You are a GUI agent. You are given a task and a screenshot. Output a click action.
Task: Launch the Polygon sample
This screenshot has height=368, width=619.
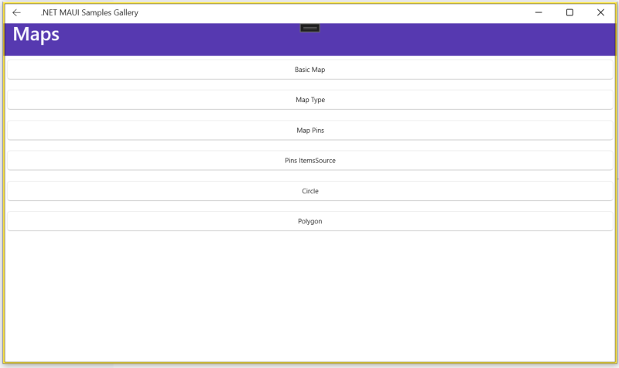309,221
